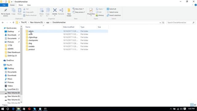Screen dimensions: 197x111
Task: Open New Volume (E:) in sidebar
Action: pyautogui.click(x=14, y=96)
